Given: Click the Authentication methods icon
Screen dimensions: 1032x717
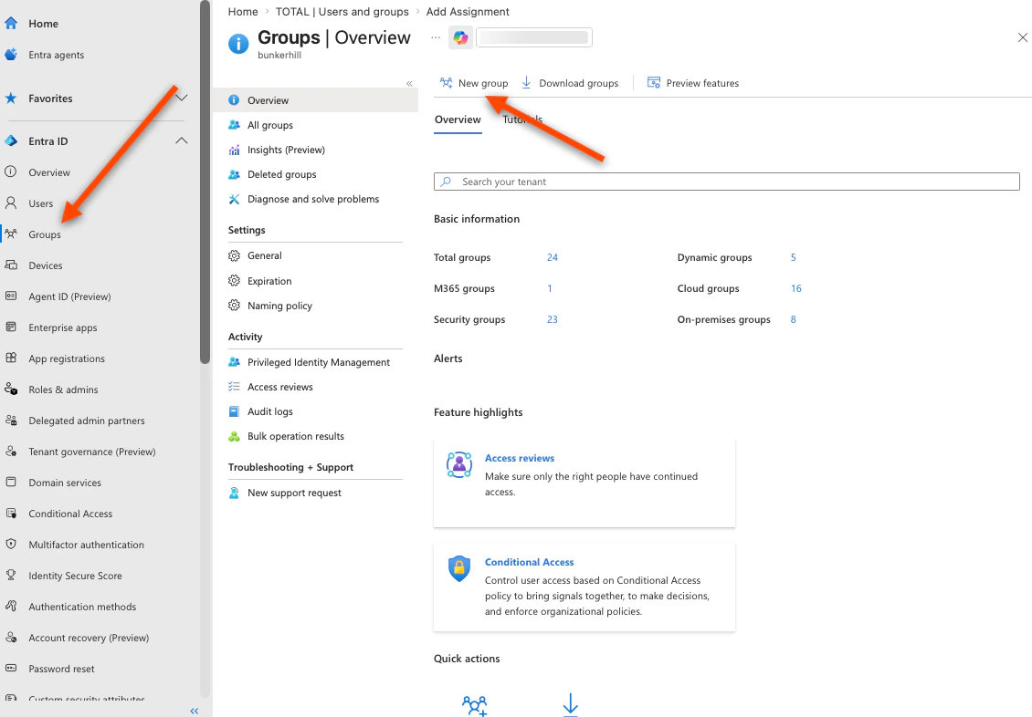Looking at the screenshot, I should [x=11, y=606].
